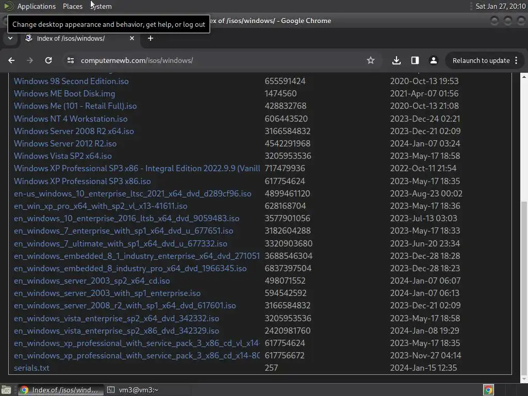Screen dimensions: 528x396
Task: Open vista_enterprise_sp2_x86_dvd_342329.iso
Action: [116, 331]
